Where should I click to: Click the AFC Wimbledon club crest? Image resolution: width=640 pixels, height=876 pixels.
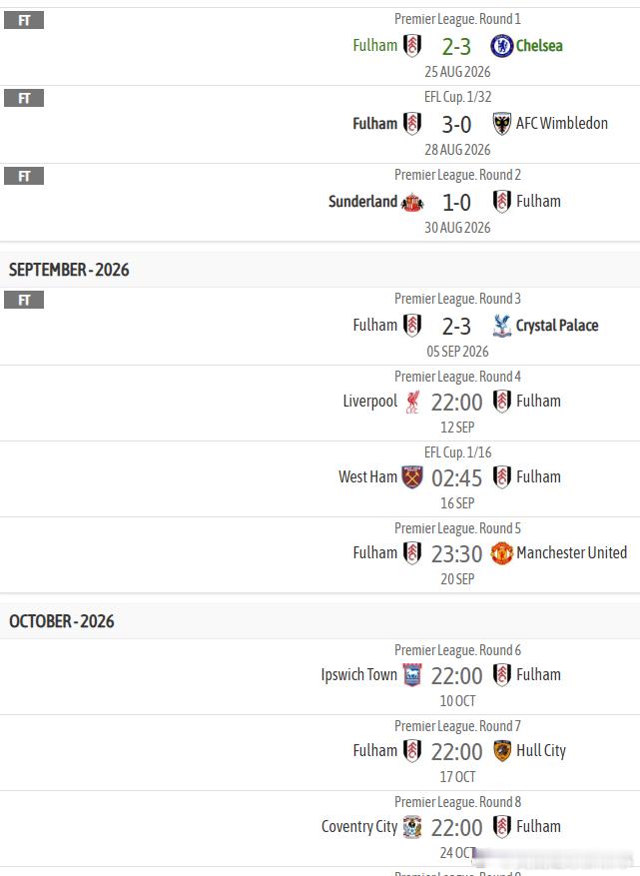(501, 124)
